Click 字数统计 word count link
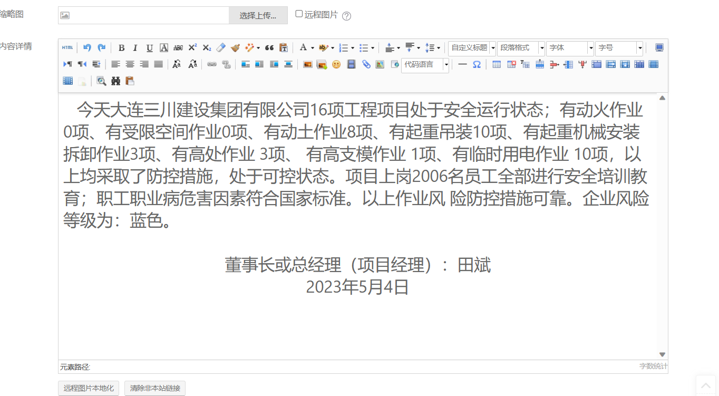 (x=653, y=366)
